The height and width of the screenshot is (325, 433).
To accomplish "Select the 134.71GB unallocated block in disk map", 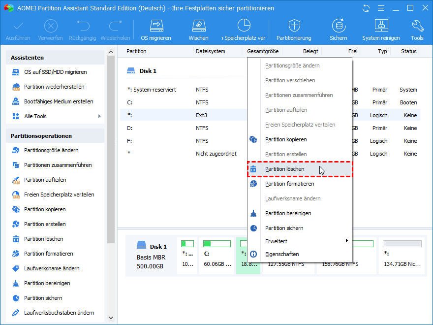I will click(402, 256).
